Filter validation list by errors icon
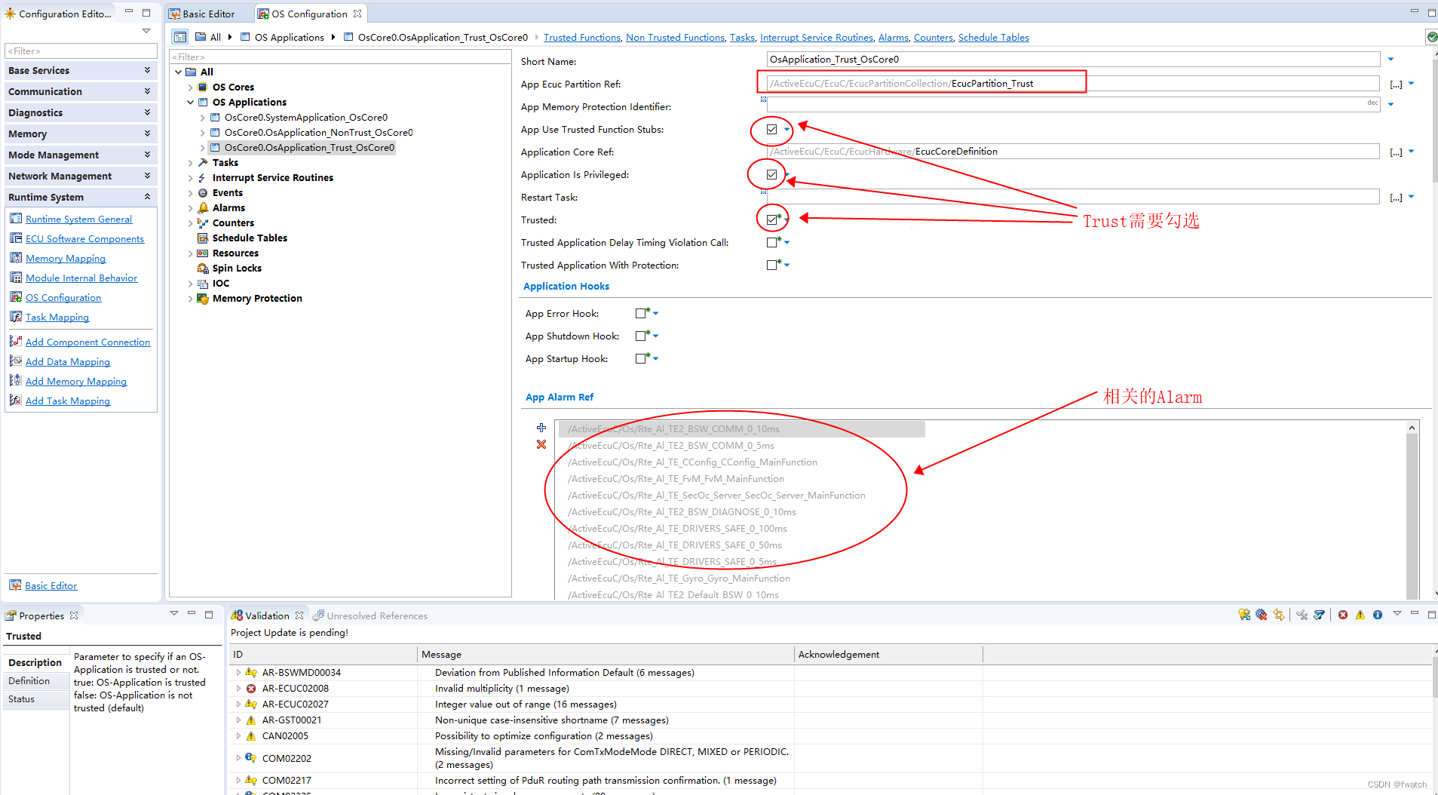 pos(1342,615)
